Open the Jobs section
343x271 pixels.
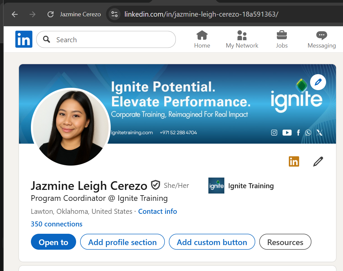[x=282, y=39]
